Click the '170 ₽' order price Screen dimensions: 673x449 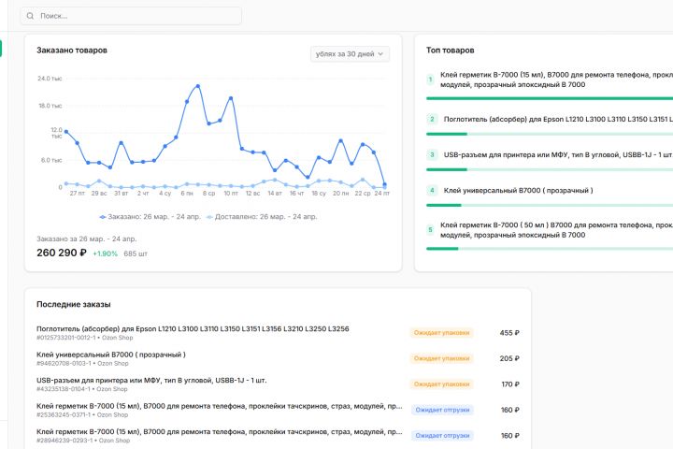tap(510, 384)
